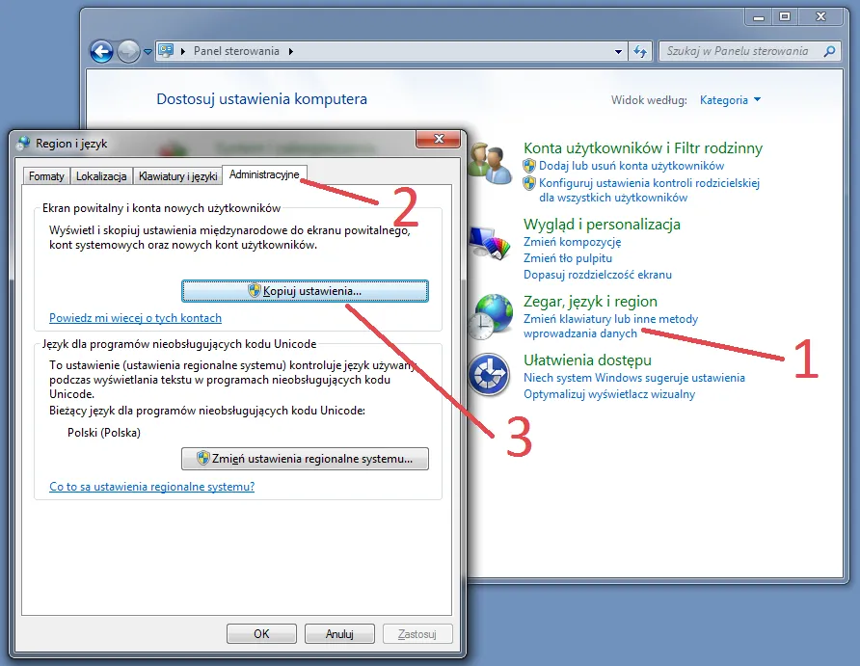Switch to the 'Klawiatury i języki' tab
This screenshot has width=860, height=666.
pos(177,176)
